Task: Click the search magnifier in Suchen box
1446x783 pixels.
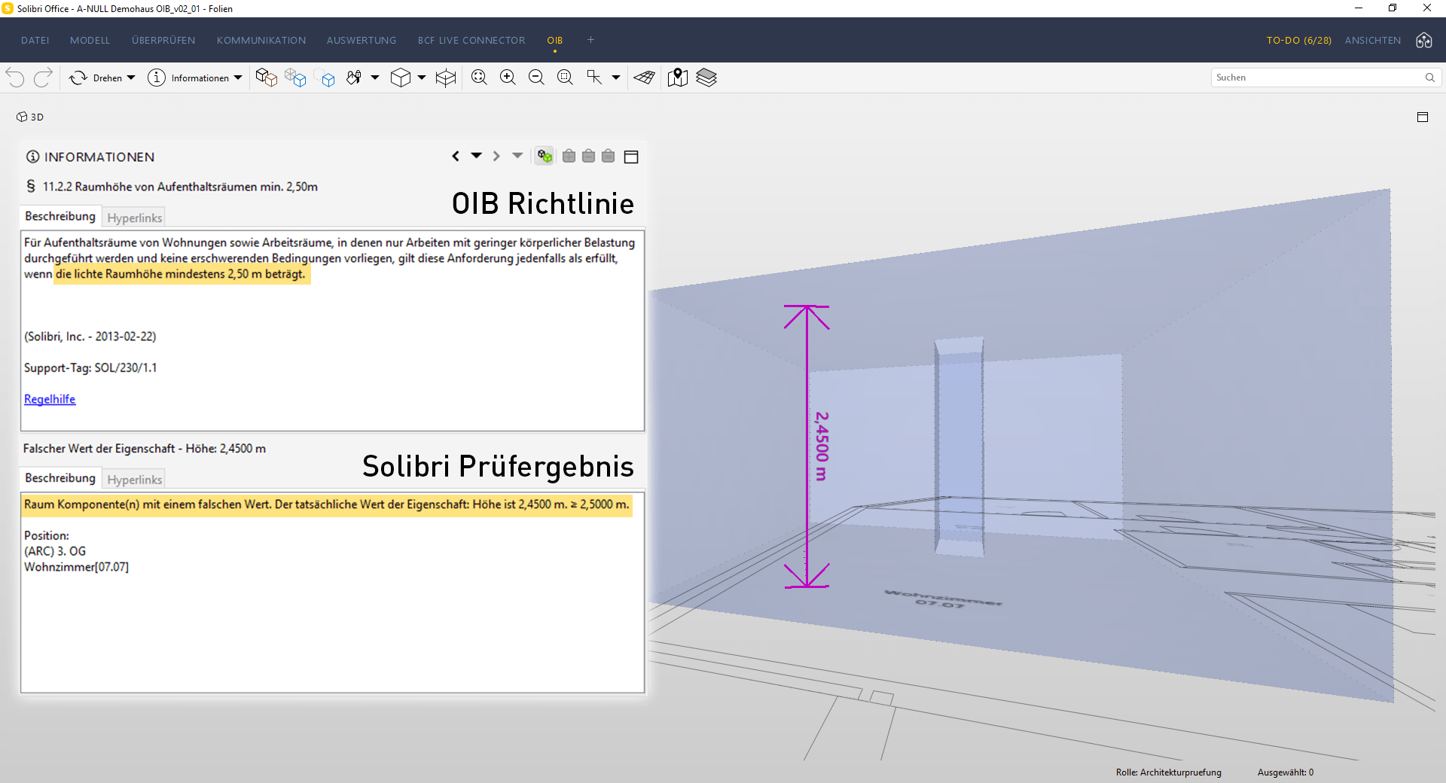Action: 1430,78
